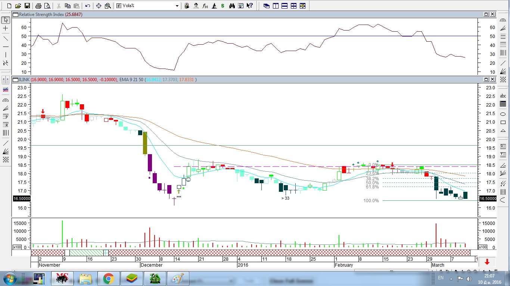Click the '> 33' chart annotation

coord(285,198)
